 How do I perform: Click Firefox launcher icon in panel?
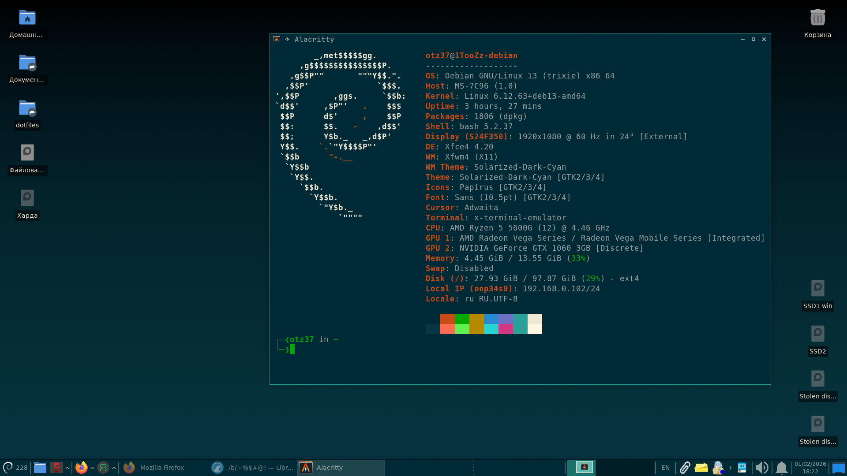[x=81, y=468]
